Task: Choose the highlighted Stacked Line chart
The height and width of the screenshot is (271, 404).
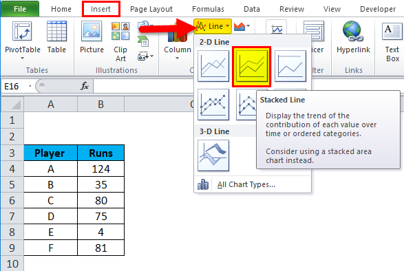Action: pyautogui.click(x=252, y=67)
